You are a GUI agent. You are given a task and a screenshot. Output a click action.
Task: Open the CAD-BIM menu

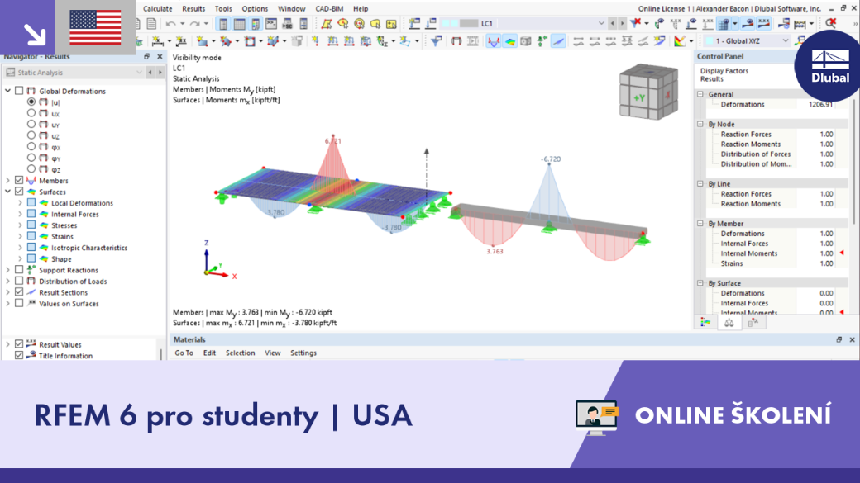(329, 9)
